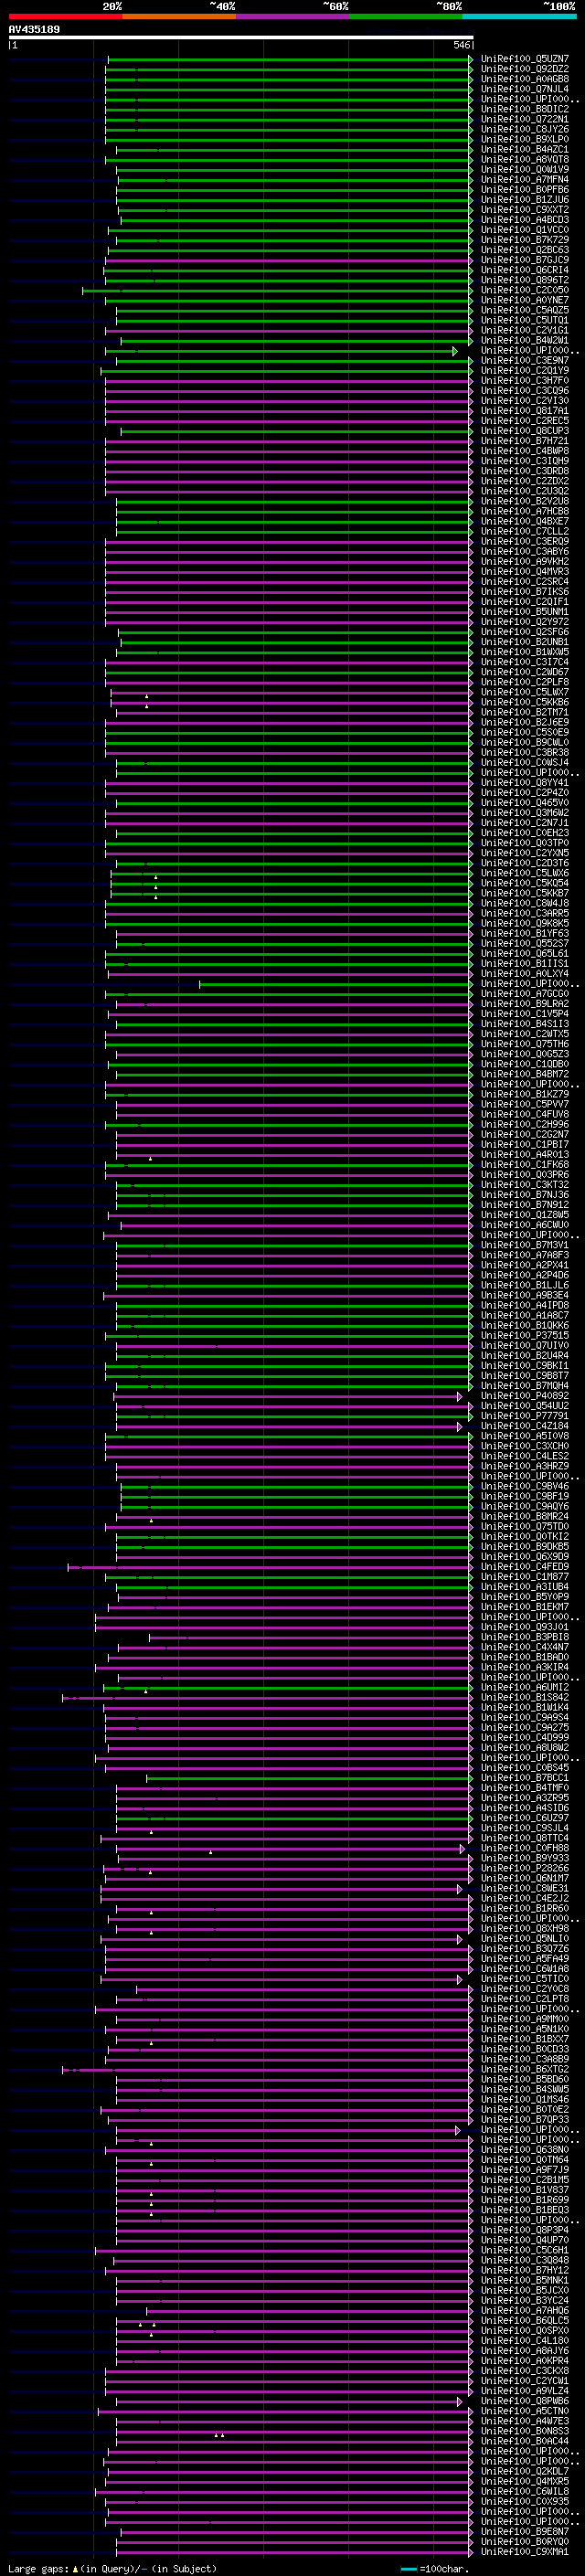
Task: Select the UniRef100_B4BM72 label
Action: pyautogui.click(x=525, y=1074)
